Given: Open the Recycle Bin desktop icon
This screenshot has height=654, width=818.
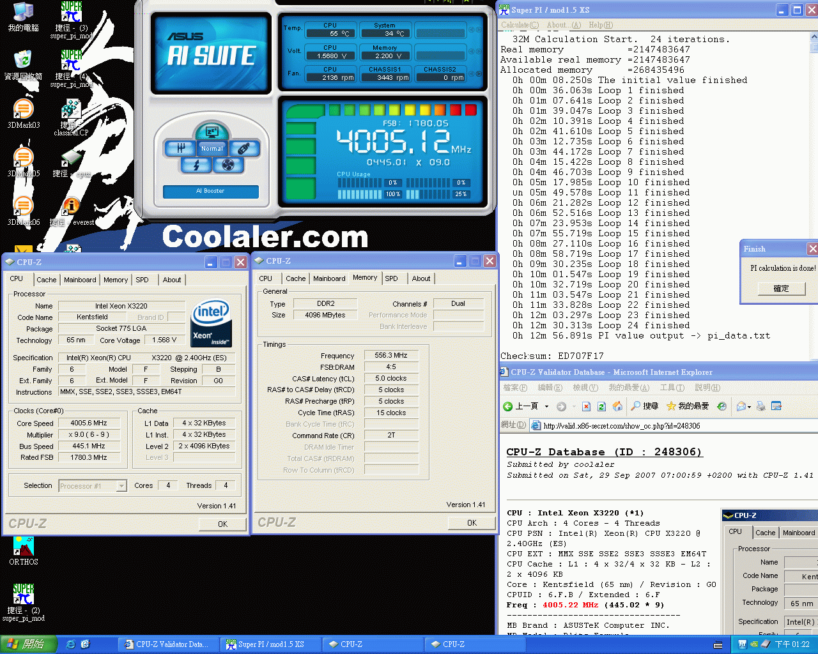Looking at the screenshot, I should pyautogui.click(x=24, y=65).
